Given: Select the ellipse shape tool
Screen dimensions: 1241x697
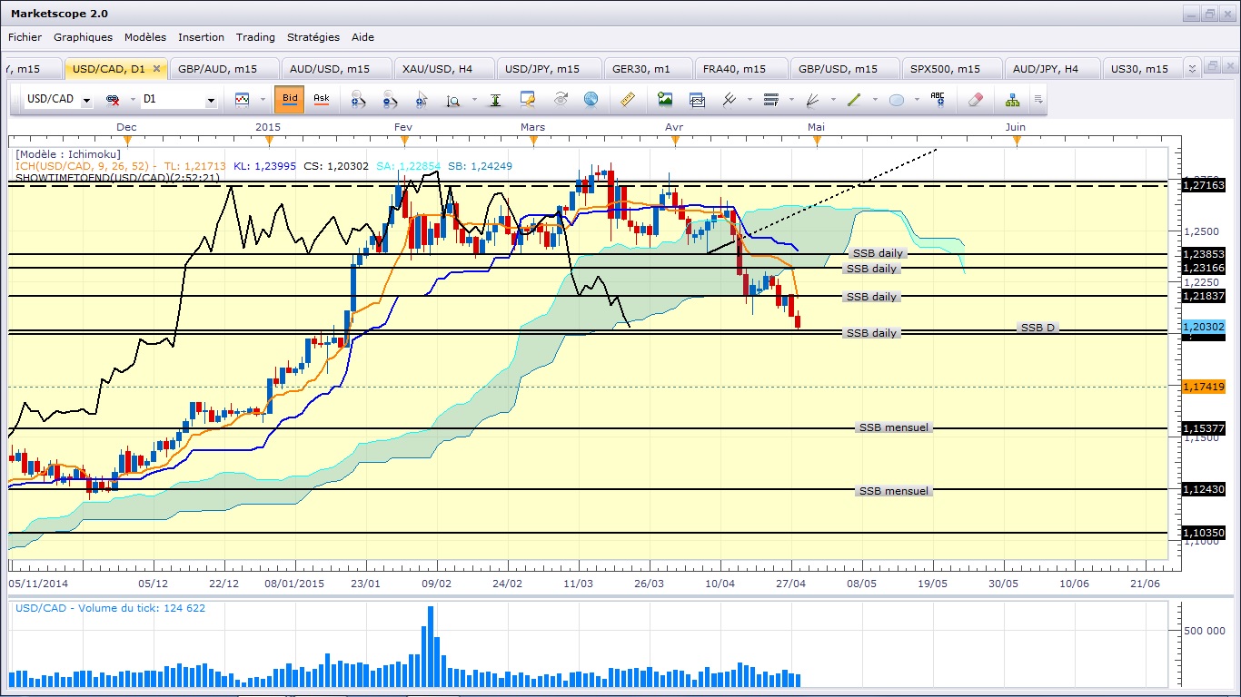Looking at the screenshot, I should (x=897, y=100).
